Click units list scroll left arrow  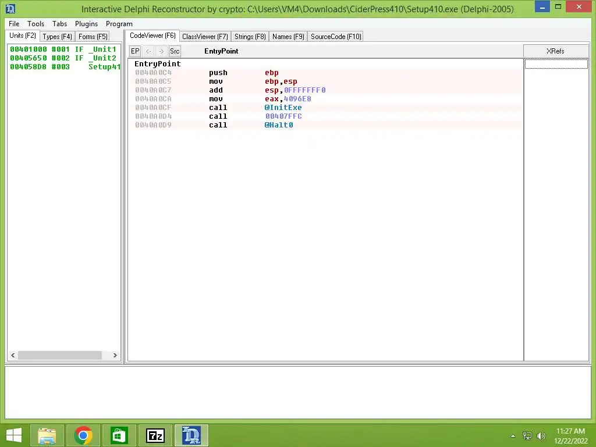(x=13, y=355)
